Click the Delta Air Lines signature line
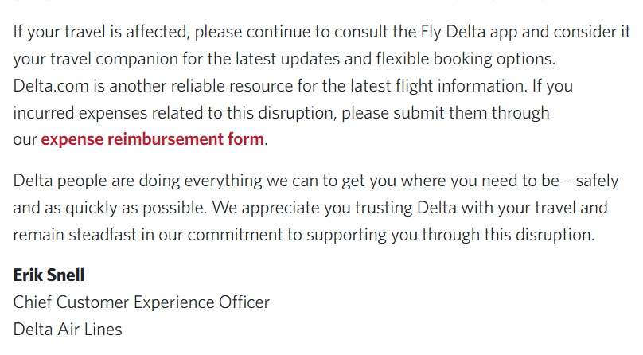The image size is (643, 355). 68,329
